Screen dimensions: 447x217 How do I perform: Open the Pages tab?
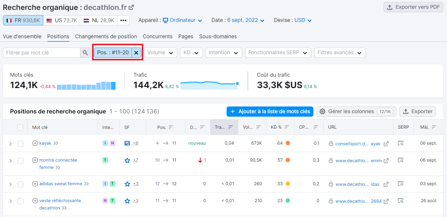(x=186, y=36)
